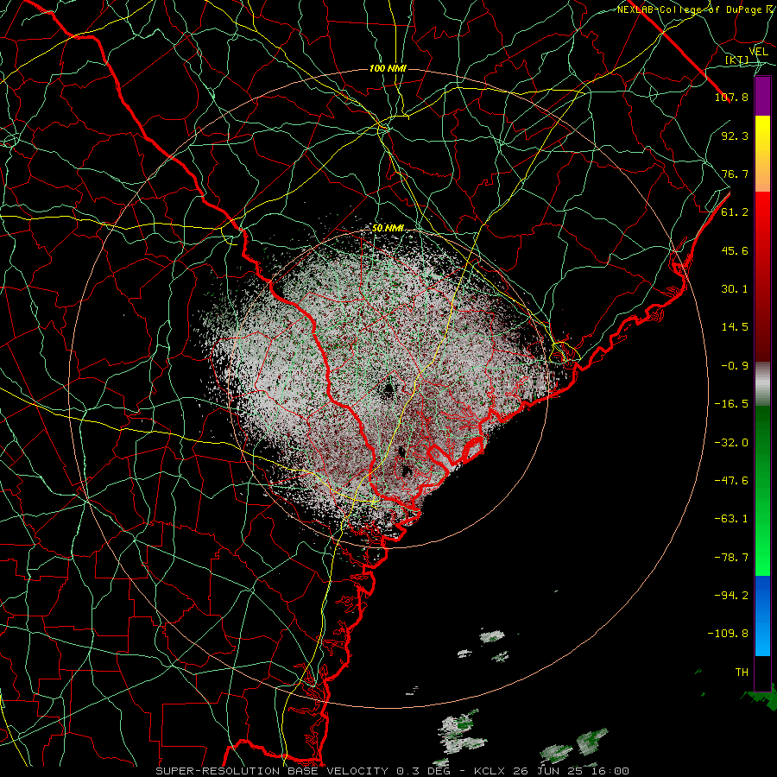The height and width of the screenshot is (777, 777).
Task: Click the -0.9 legend value
Action: 735,366
